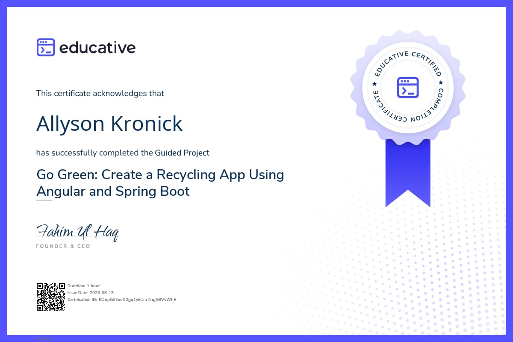The height and width of the screenshot is (342, 513).
Task: Click the 'Guided Project' bold text
Action: 182,153
